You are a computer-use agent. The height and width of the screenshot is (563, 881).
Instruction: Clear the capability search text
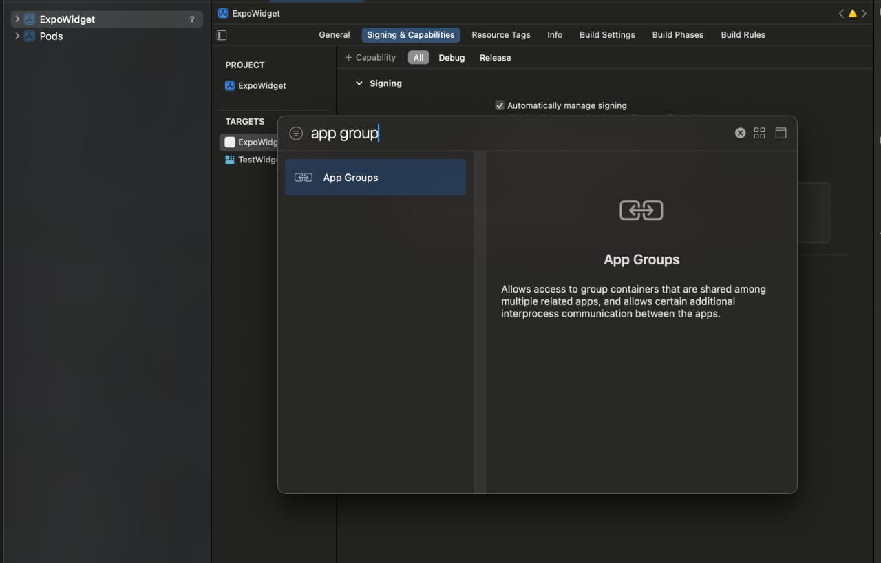[x=740, y=134]
